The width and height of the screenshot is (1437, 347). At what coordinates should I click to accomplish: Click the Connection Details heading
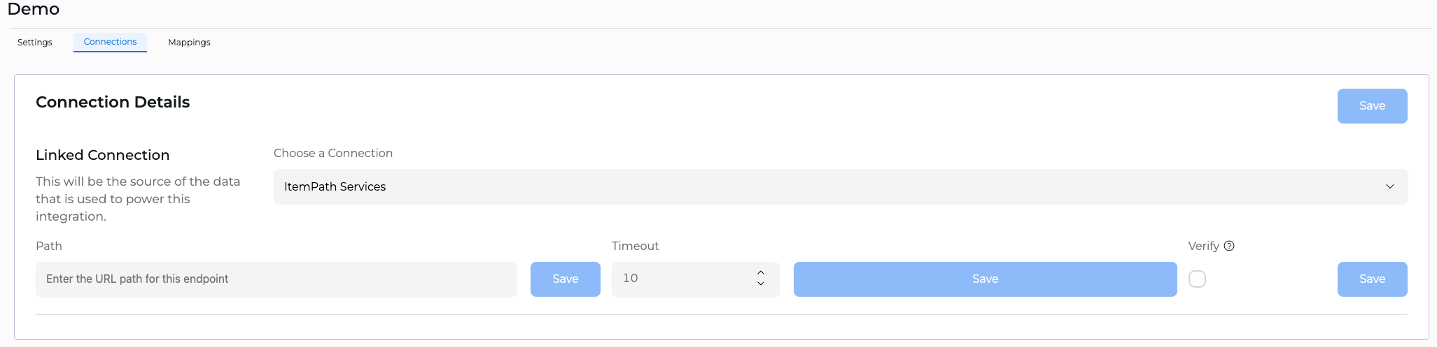point(113,102)
